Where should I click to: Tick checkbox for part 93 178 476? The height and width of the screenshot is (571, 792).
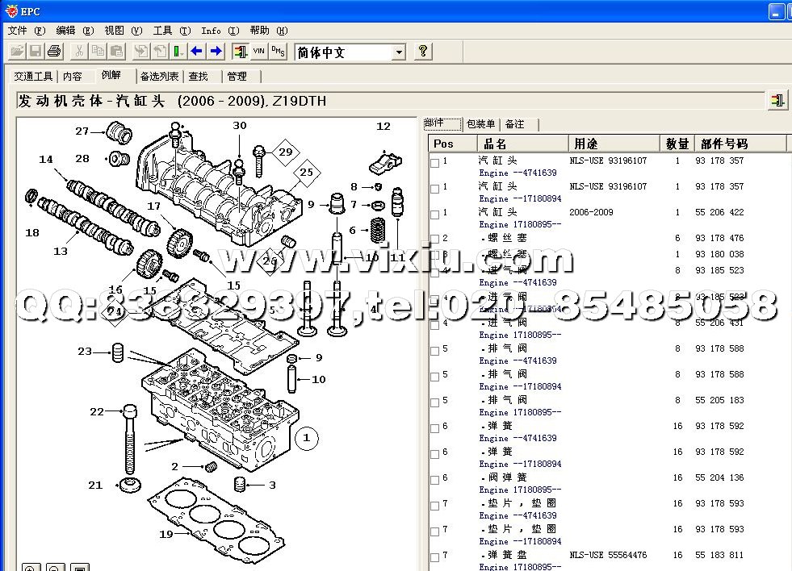click(x=435, y=240)
